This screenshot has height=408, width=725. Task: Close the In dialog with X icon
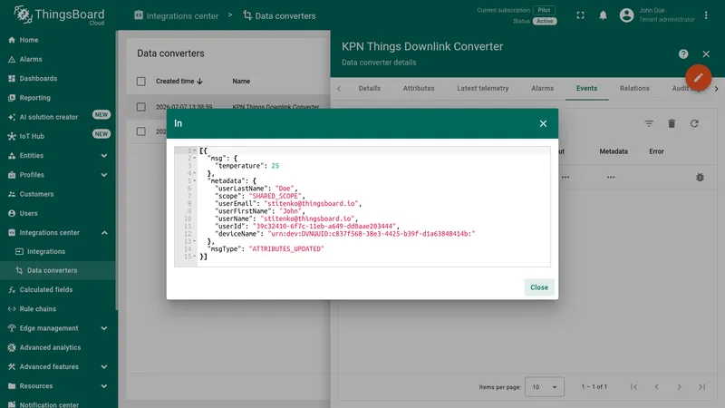point(543,123)
